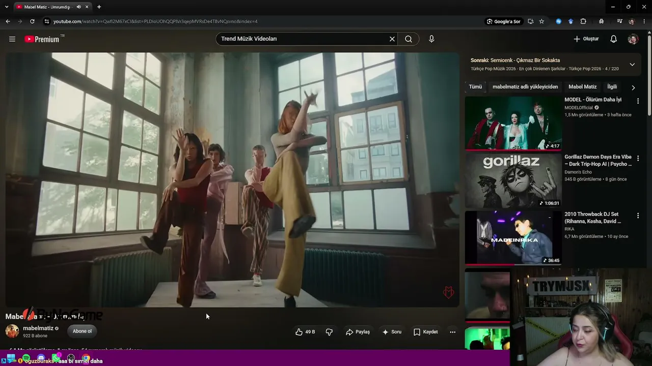Open Spotify from the taskbar

tap(26, 359)
